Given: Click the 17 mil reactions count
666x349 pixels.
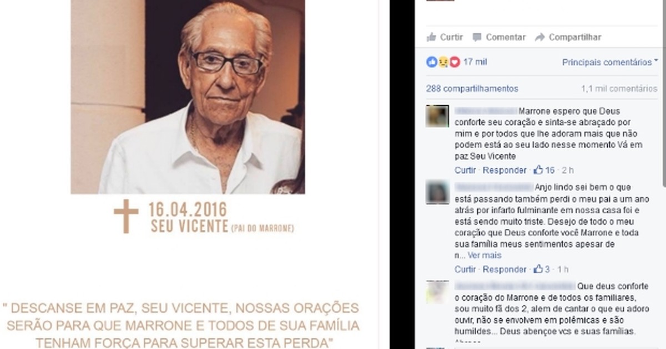Looking at the screenshot, I should [475, 62].
